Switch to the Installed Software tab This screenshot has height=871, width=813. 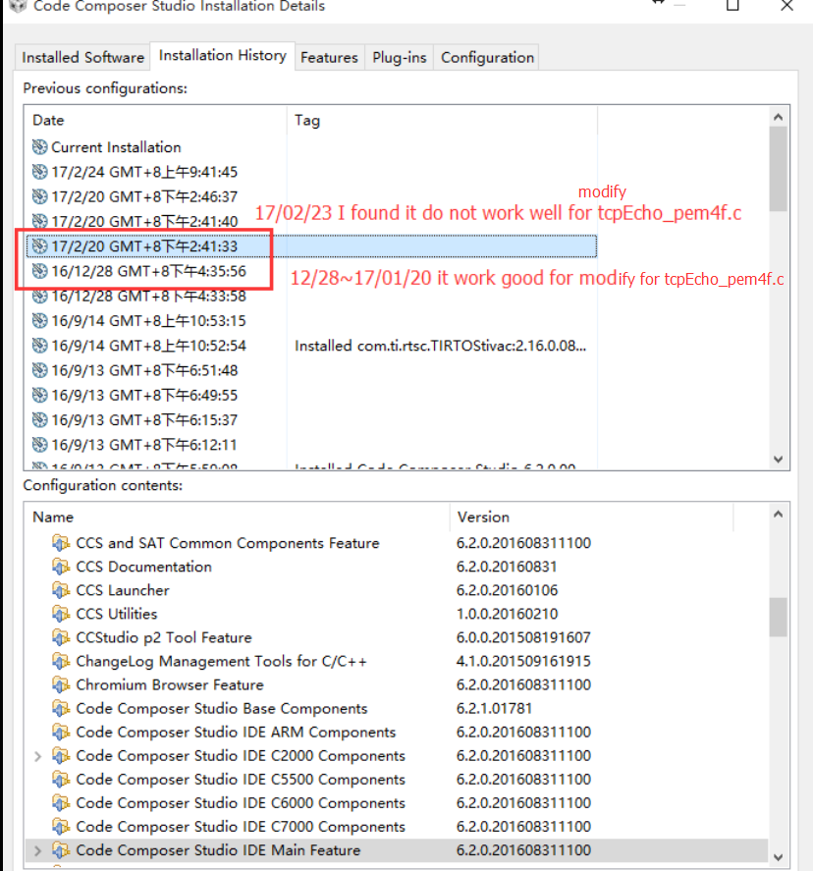pos(81,57)
